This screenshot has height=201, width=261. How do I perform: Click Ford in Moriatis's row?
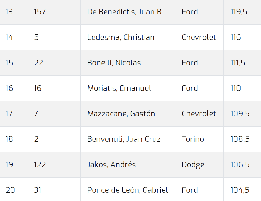click(x=190, y=88)
